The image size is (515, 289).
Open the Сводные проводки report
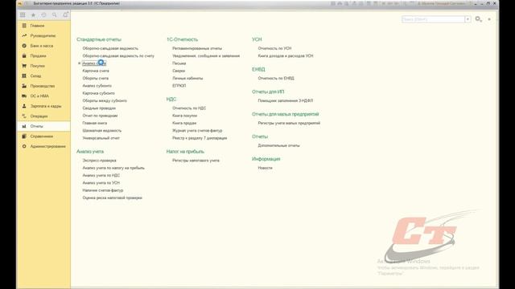pos(99,108)
